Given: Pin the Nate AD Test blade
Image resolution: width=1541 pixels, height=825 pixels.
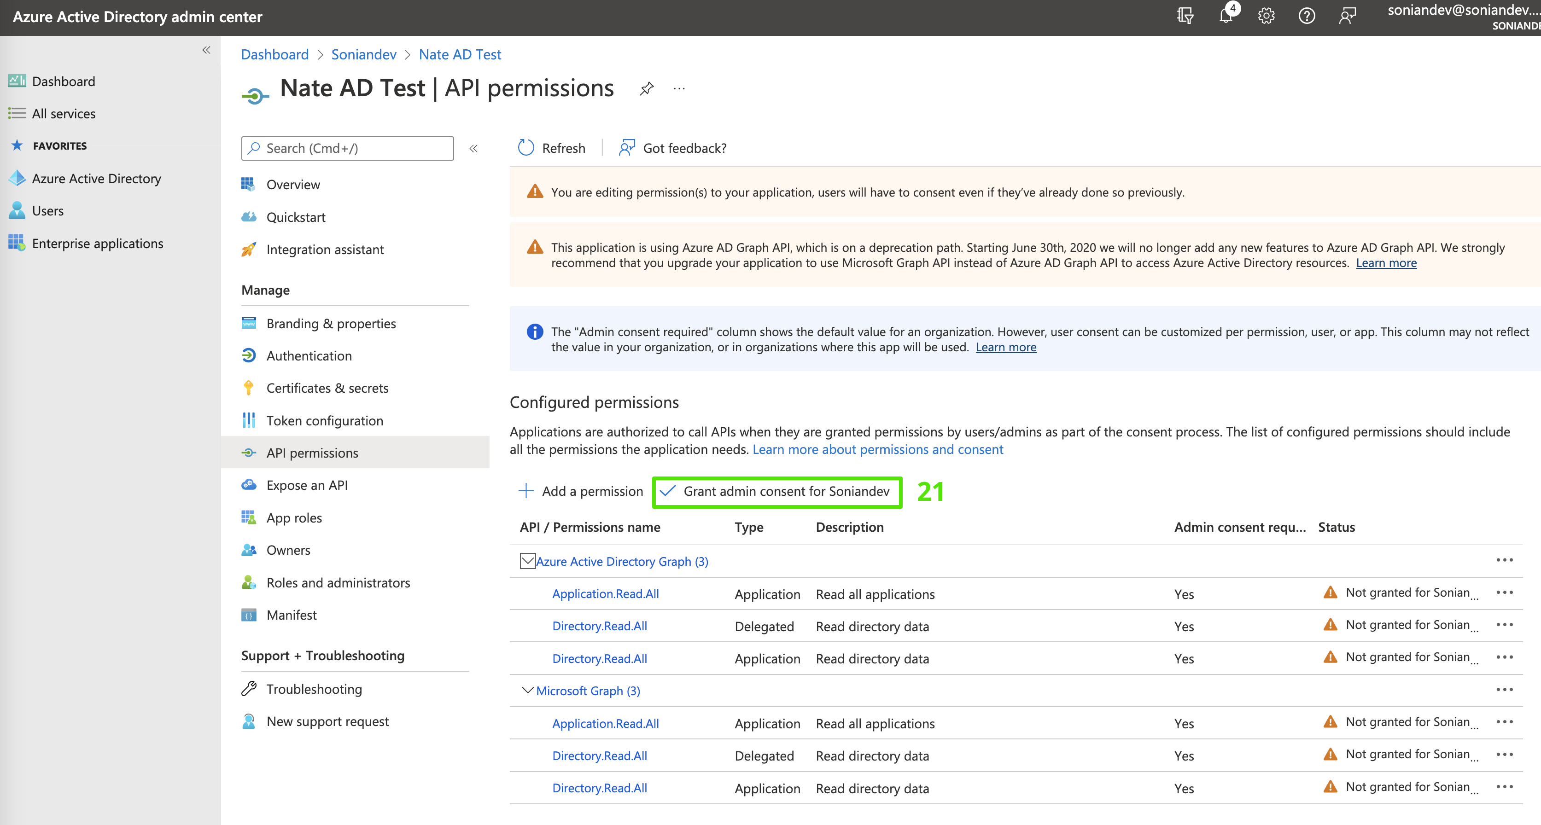Looking at the screenshot, I should (646, 89).
